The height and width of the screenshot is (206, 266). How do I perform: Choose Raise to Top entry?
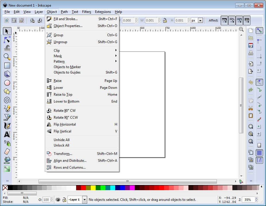point(82,95)
